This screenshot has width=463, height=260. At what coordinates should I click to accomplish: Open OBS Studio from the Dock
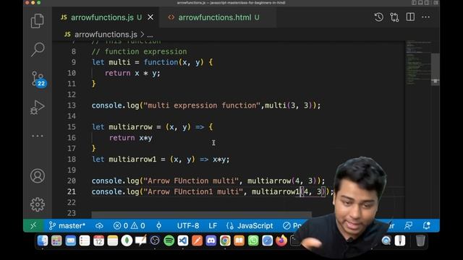pos(155,240)
